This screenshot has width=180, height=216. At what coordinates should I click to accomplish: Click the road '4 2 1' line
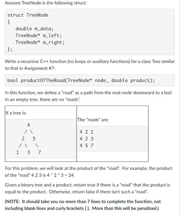(x=87, y=132)
